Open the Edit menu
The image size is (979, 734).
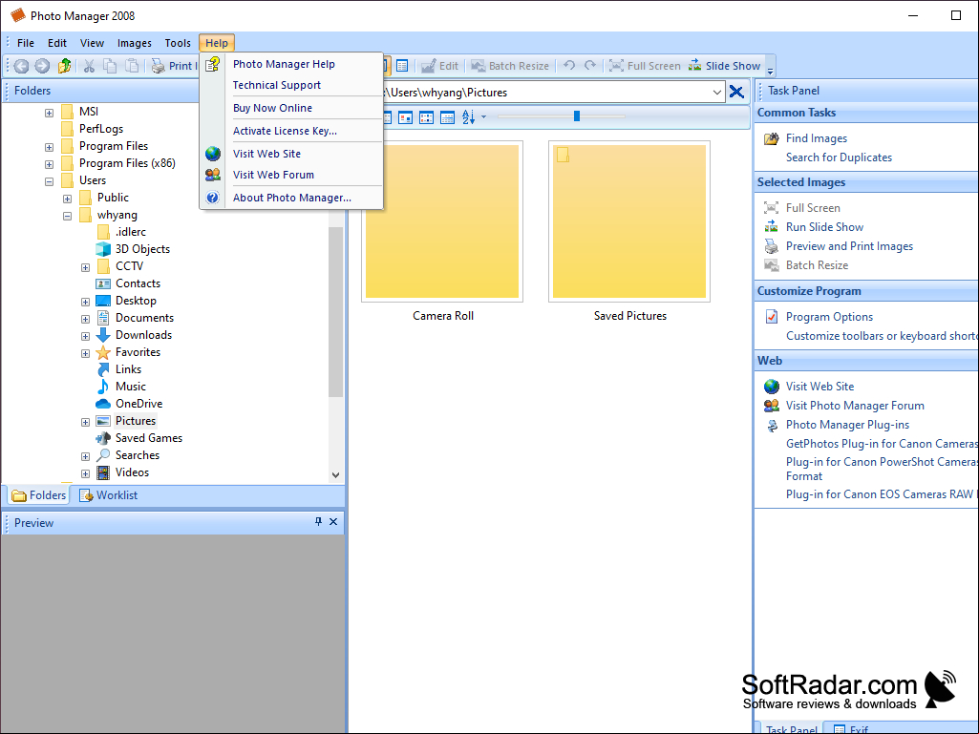pos(56,43)
